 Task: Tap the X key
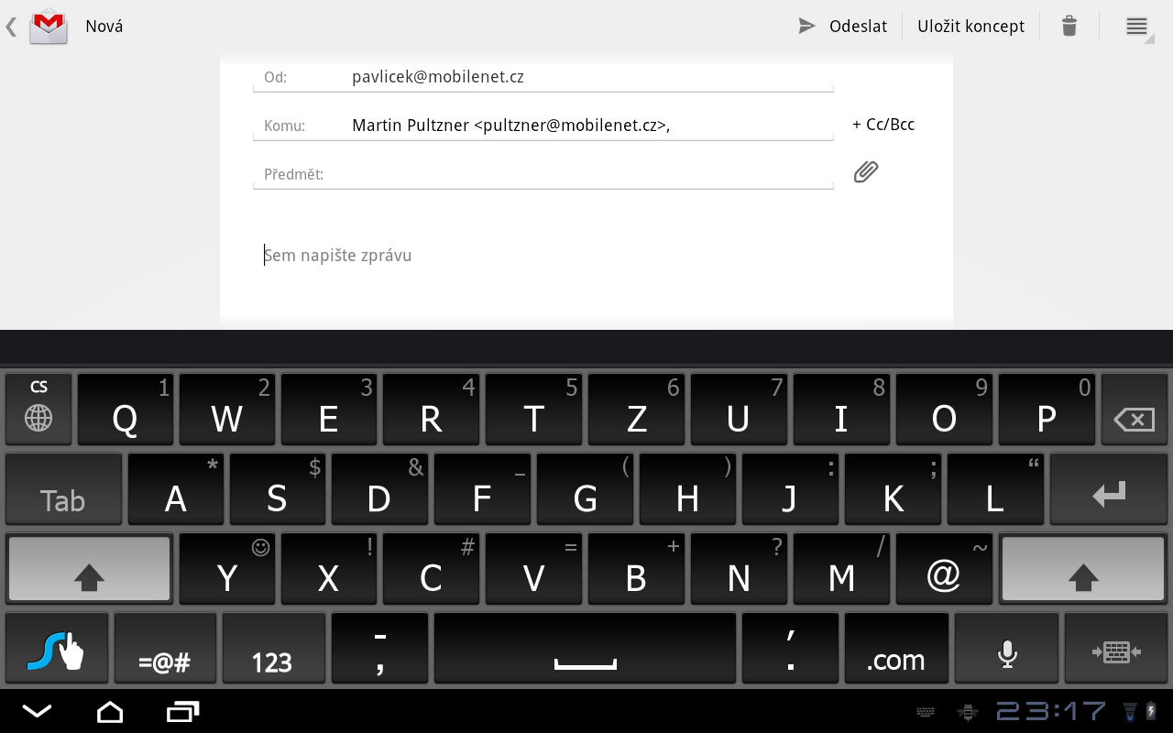pos(329,569)
